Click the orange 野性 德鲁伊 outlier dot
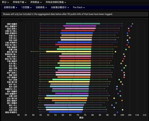Image resolution: width=149 pixels, height=121 pixels. pos(122,101)
